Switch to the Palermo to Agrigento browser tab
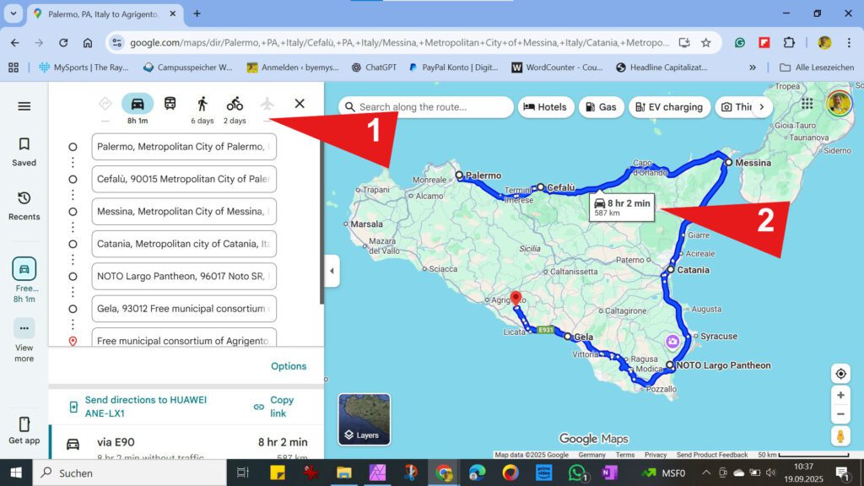Image resolution: width=864 pixels, height=486 pixels. point(101,14)
